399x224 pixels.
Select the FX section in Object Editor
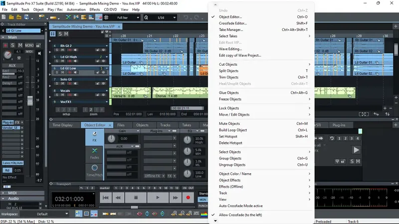[x=94, y=137]
